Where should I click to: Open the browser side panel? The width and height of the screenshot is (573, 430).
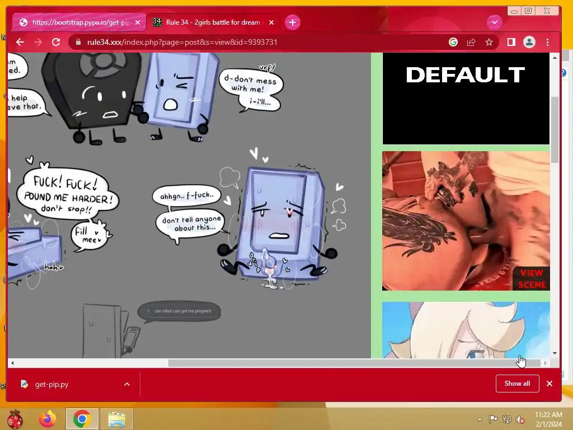[x=511, y=42]
